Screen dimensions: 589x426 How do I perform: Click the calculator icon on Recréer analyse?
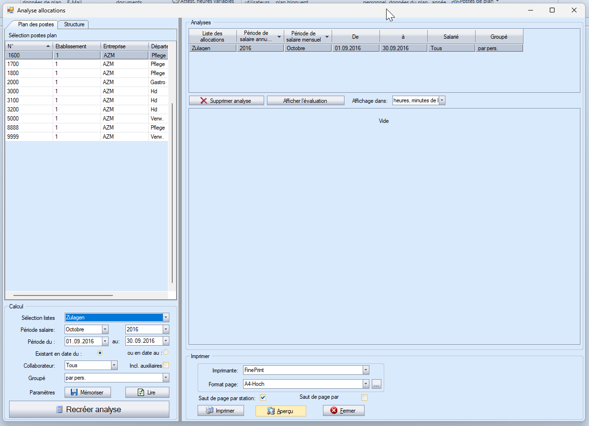pos(60,410)
